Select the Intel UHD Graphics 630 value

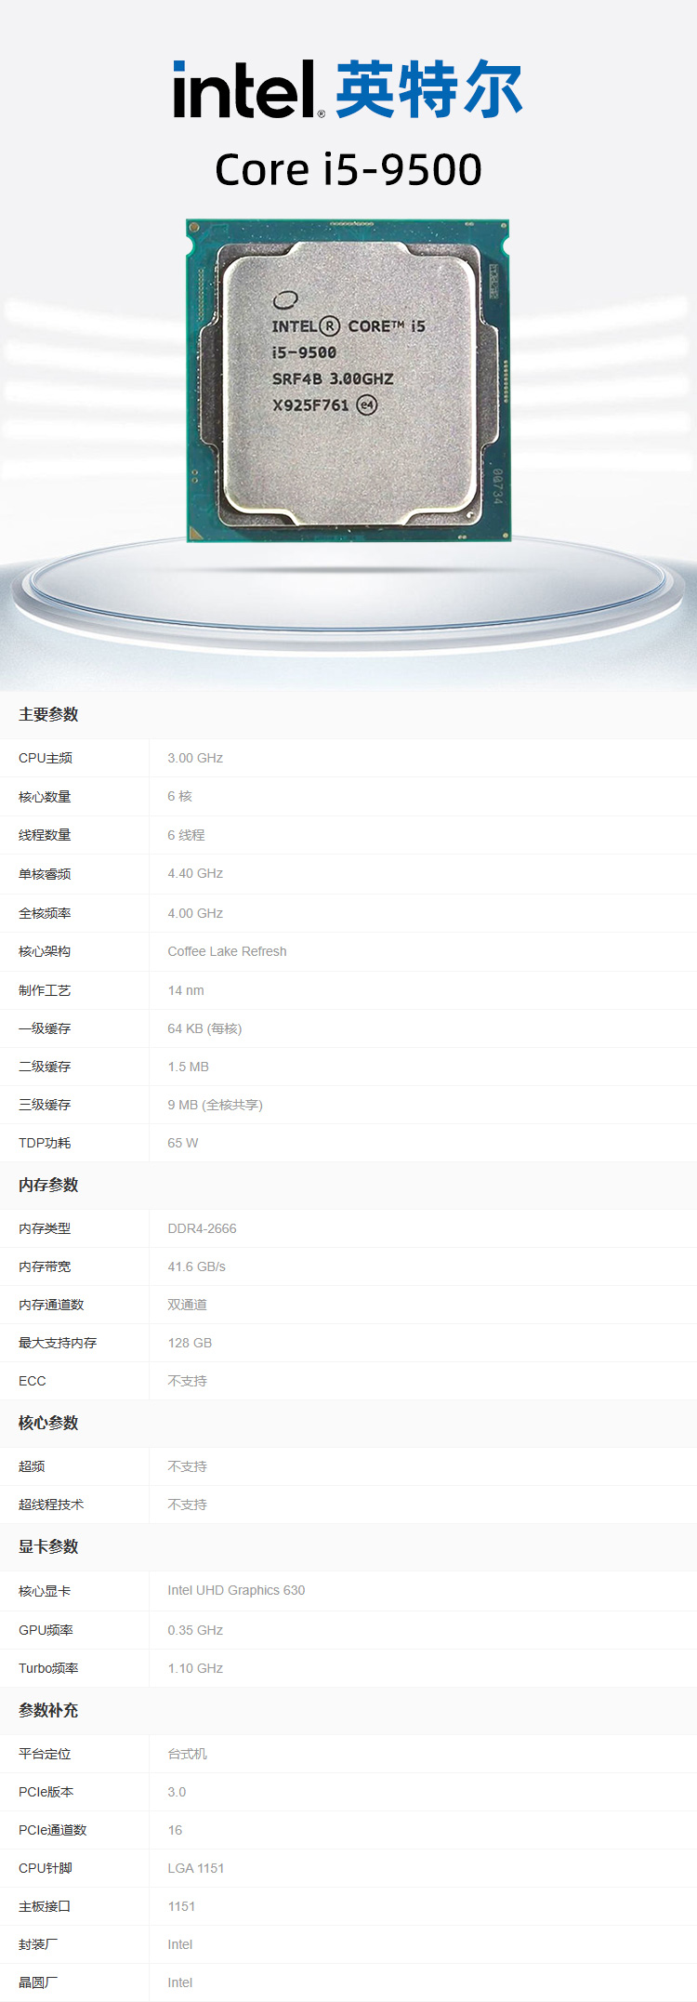pyautogui.click(x=236, y=1590)
